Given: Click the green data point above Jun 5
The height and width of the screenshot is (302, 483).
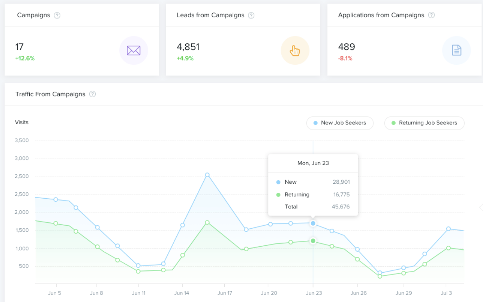Looking at the screenshot, I should click(56, 224).
